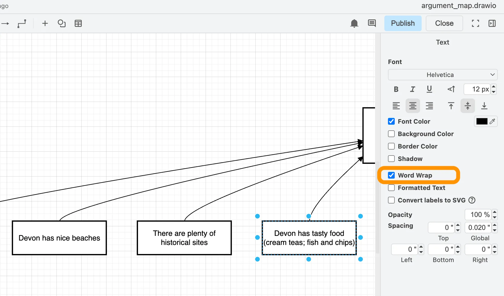The height and width of the screenshot is (296, 504).
Task: Switch to the Text tab
Action: (442, 42)
